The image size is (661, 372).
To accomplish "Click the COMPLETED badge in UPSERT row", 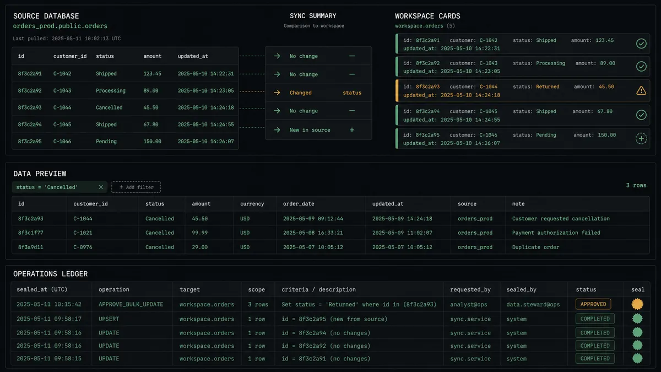I will pyautogui.click(x=595, y=319).
